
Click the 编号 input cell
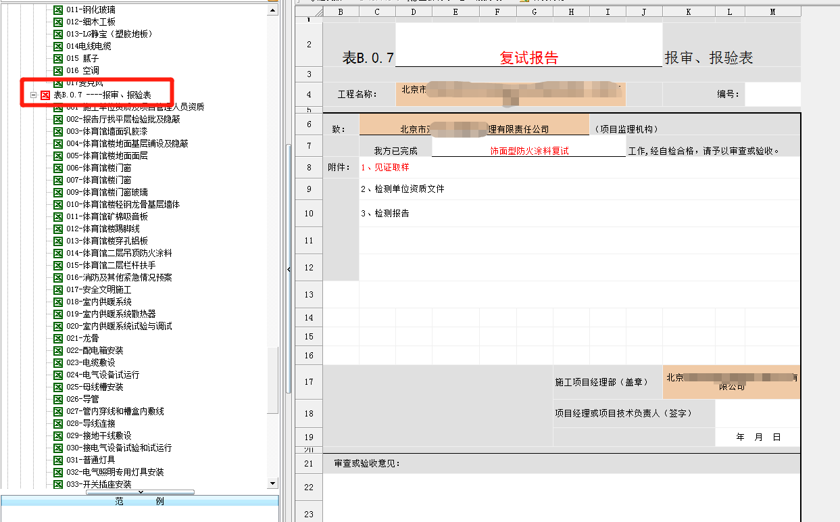click(x=772, y=94)
